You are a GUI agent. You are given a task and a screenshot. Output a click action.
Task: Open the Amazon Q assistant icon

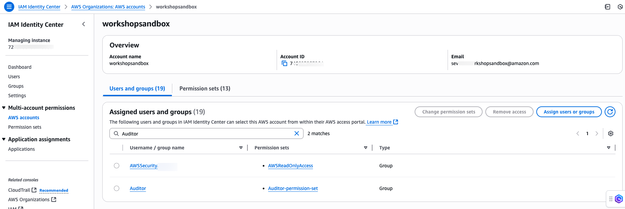[x=619, y=199]
